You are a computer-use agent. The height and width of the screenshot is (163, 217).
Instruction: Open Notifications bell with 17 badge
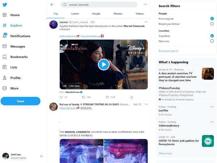point(5,36)
